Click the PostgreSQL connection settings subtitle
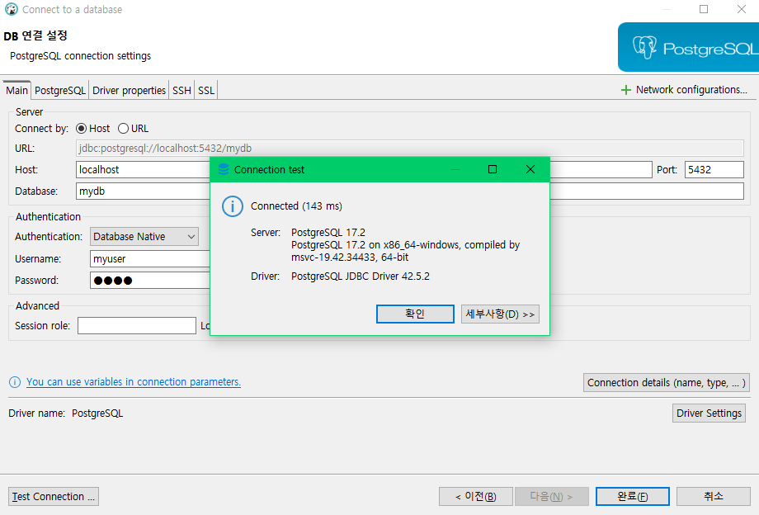 click(x=80, y=56)
